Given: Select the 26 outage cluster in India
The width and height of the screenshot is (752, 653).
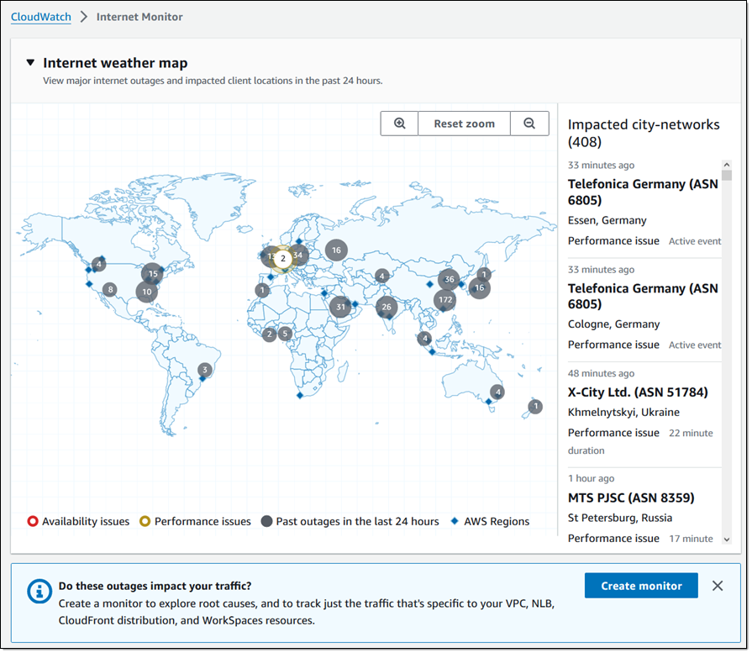Looking at the screenshot, I should click(387, 308).
